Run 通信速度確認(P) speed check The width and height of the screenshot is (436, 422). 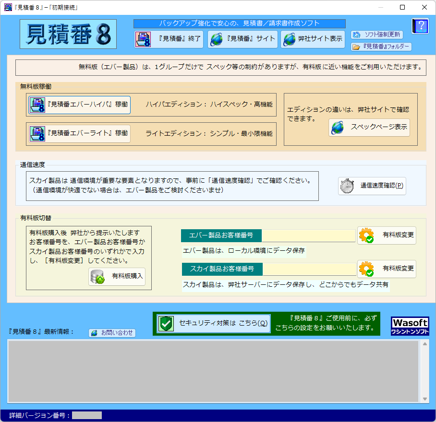point(372,186)
